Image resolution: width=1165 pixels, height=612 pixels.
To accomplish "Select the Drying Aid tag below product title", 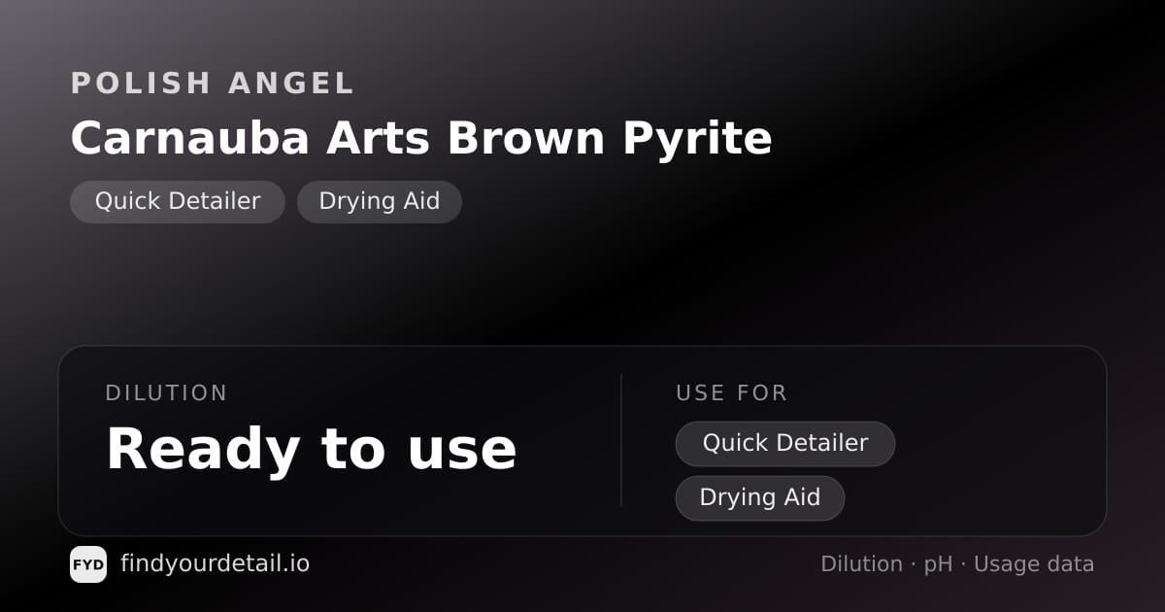I will pyautogui.click(x=380, y=202).
